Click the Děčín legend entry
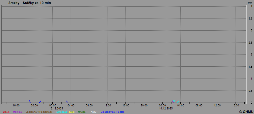The height and width of the screenshot is (114, 254). tap(6, 112)
